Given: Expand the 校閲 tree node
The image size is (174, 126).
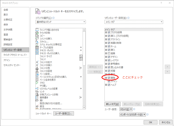Looking at the screenshot, I should coord(106,71).
